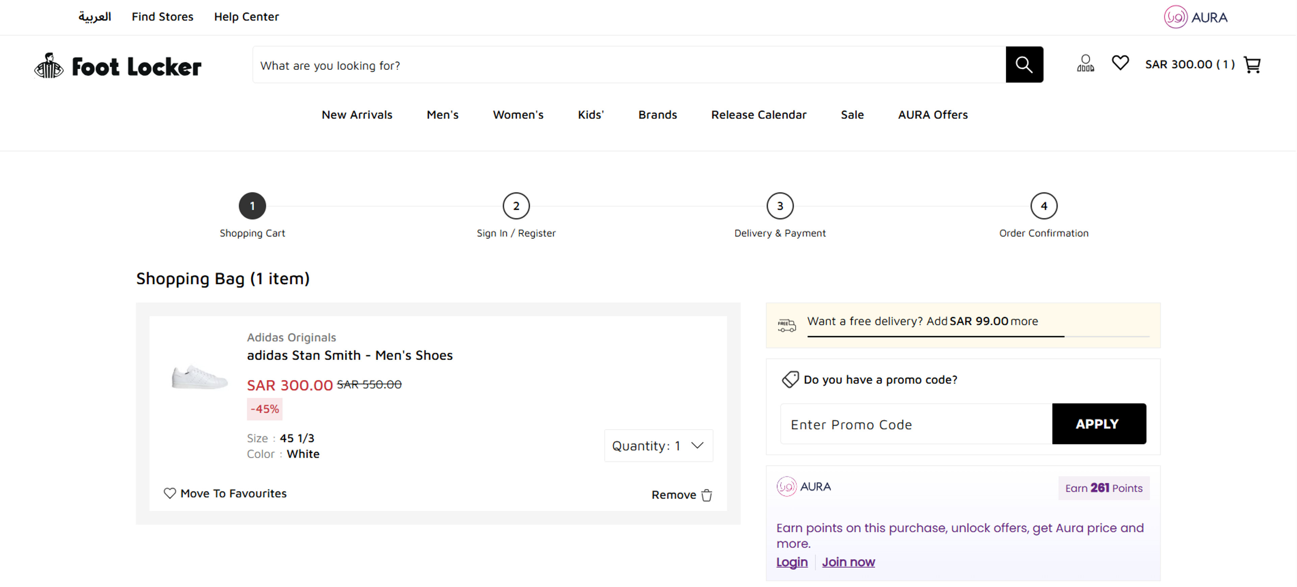Open the AURA Offers menu
The width and height of the screenshot is (1297, 587).
tap(933, 115)
